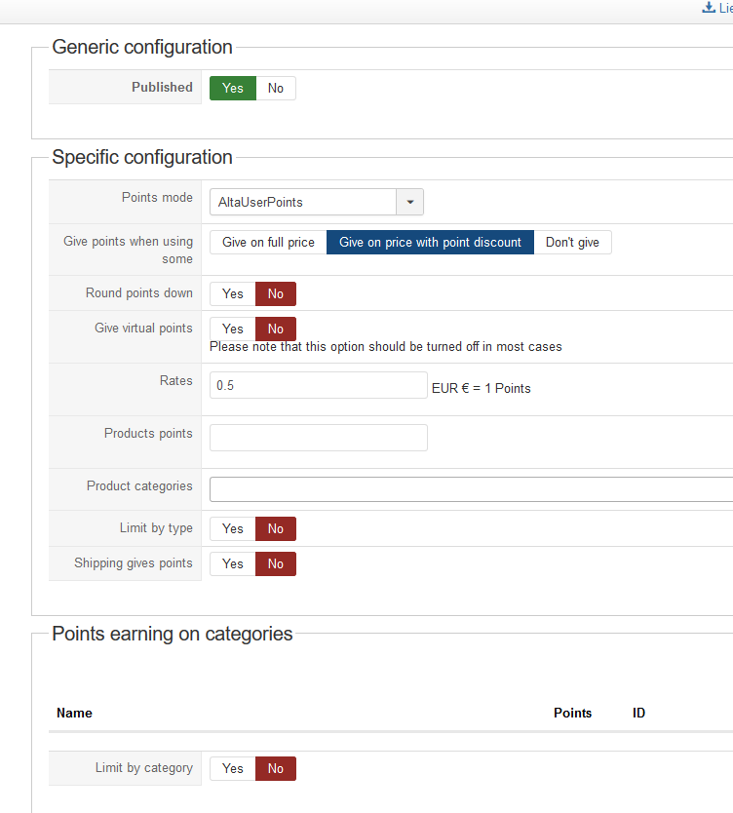Viewport: 733px width, 813px height.
Task: Set Shipping gives points to No
Action: (276, 564)
